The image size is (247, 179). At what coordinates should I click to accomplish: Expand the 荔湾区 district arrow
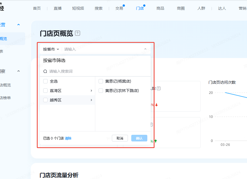[x=91, y=91]
